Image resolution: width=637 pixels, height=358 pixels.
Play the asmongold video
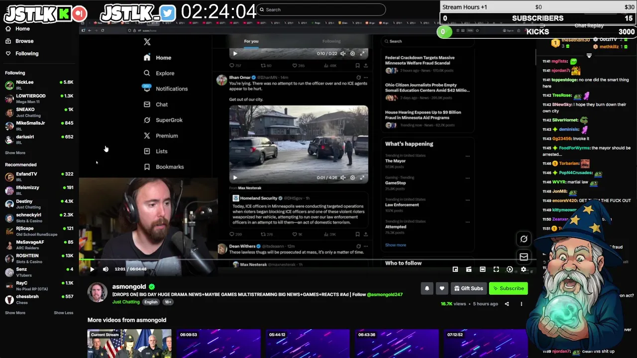(92, 269)
